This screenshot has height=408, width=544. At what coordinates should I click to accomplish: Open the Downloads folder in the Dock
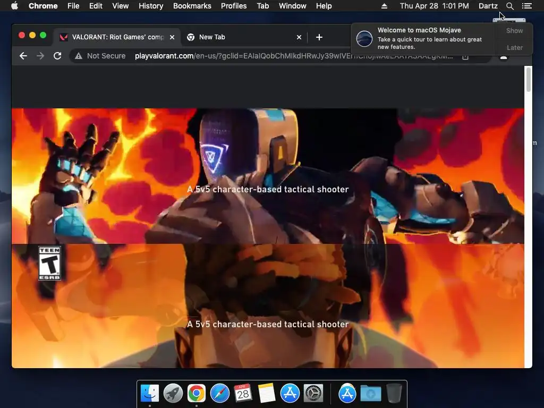click(x=370, y=394)
